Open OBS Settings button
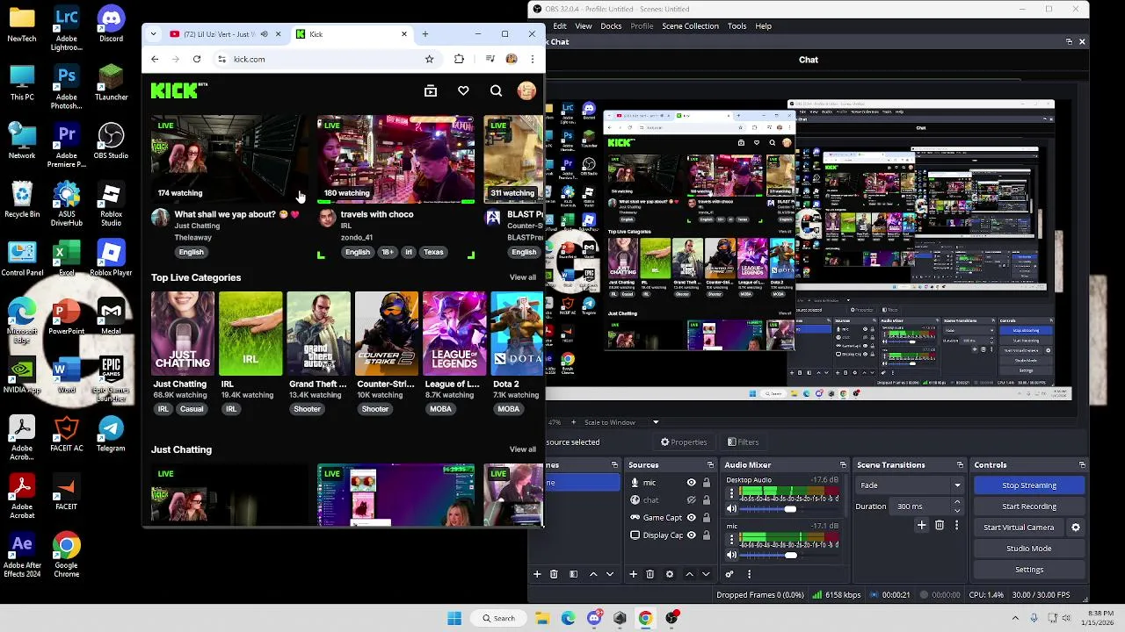The width and height of the screenshot is (1125, 632). (x=1029, y=570)
